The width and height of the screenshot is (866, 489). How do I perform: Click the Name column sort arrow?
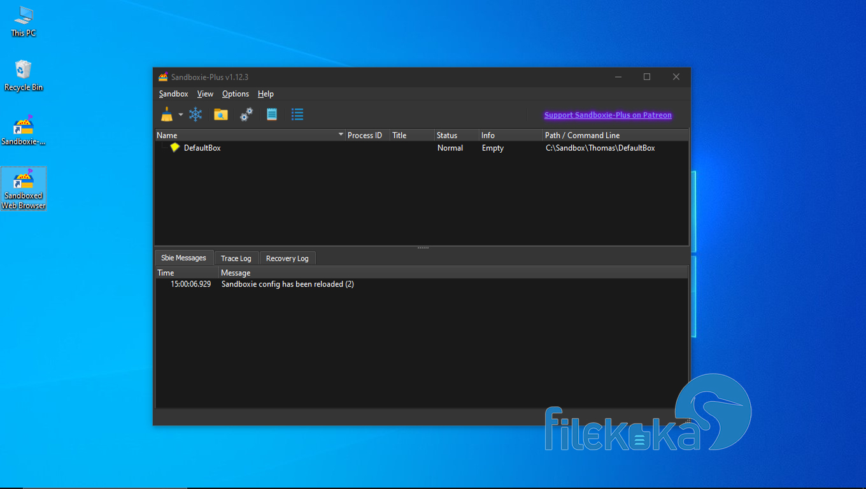[341, 134]
